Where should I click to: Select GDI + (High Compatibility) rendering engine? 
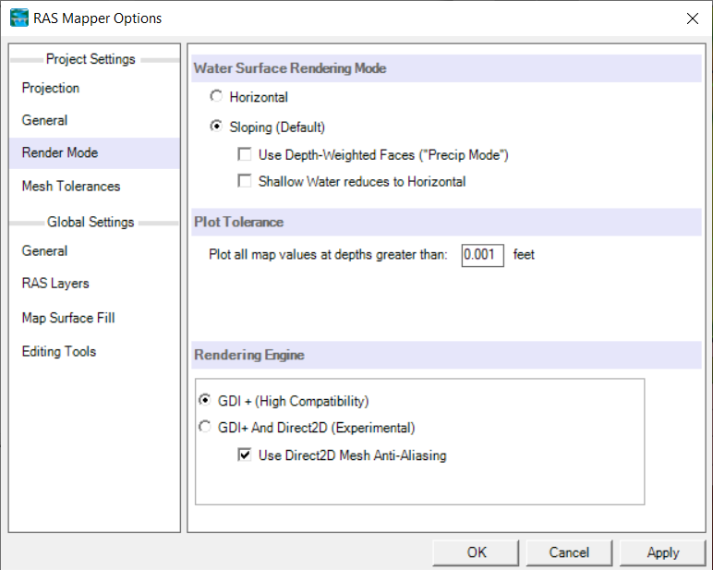tap(205, 400)
